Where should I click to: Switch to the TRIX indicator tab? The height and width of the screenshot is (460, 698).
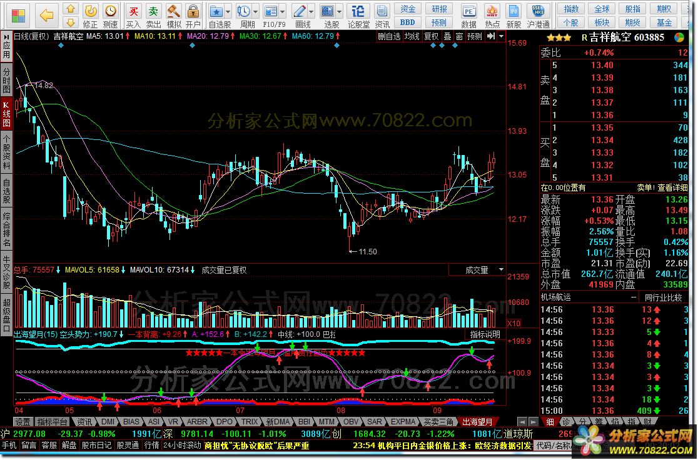(250, 422)
